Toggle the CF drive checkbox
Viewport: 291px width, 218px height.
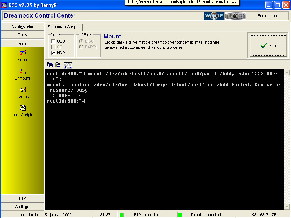pos(53,47)
